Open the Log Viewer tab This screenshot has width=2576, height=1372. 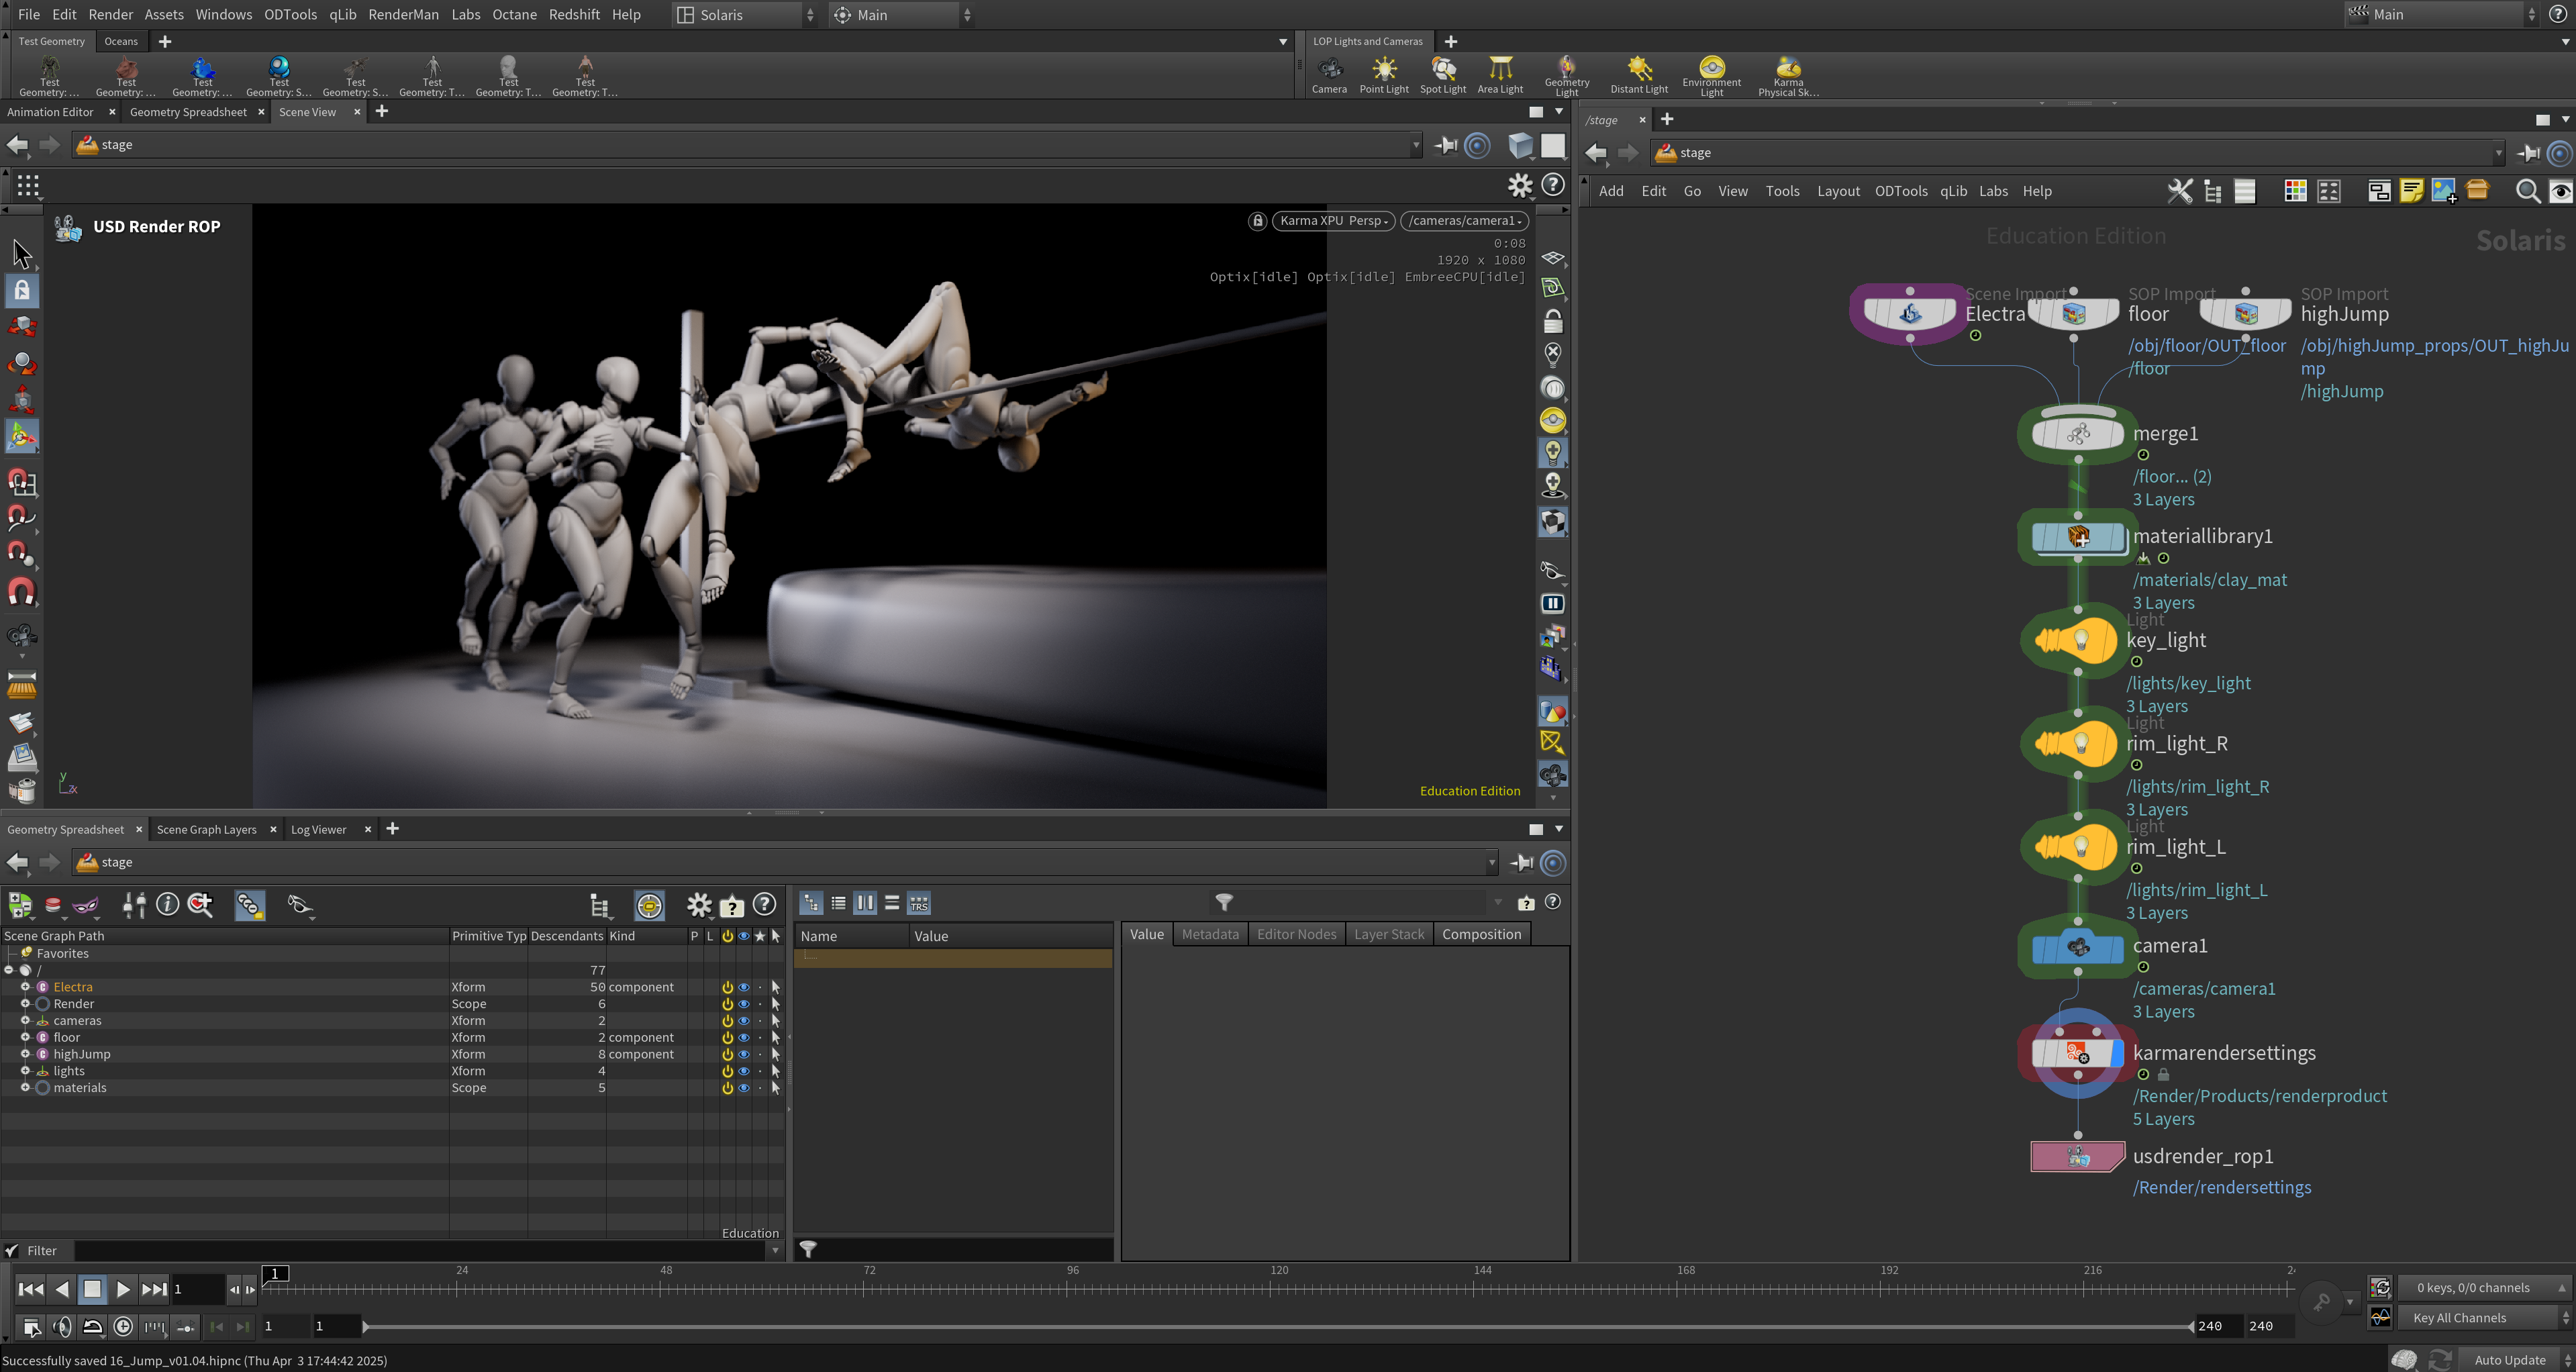pyautogui.click(x=319, y=830)
